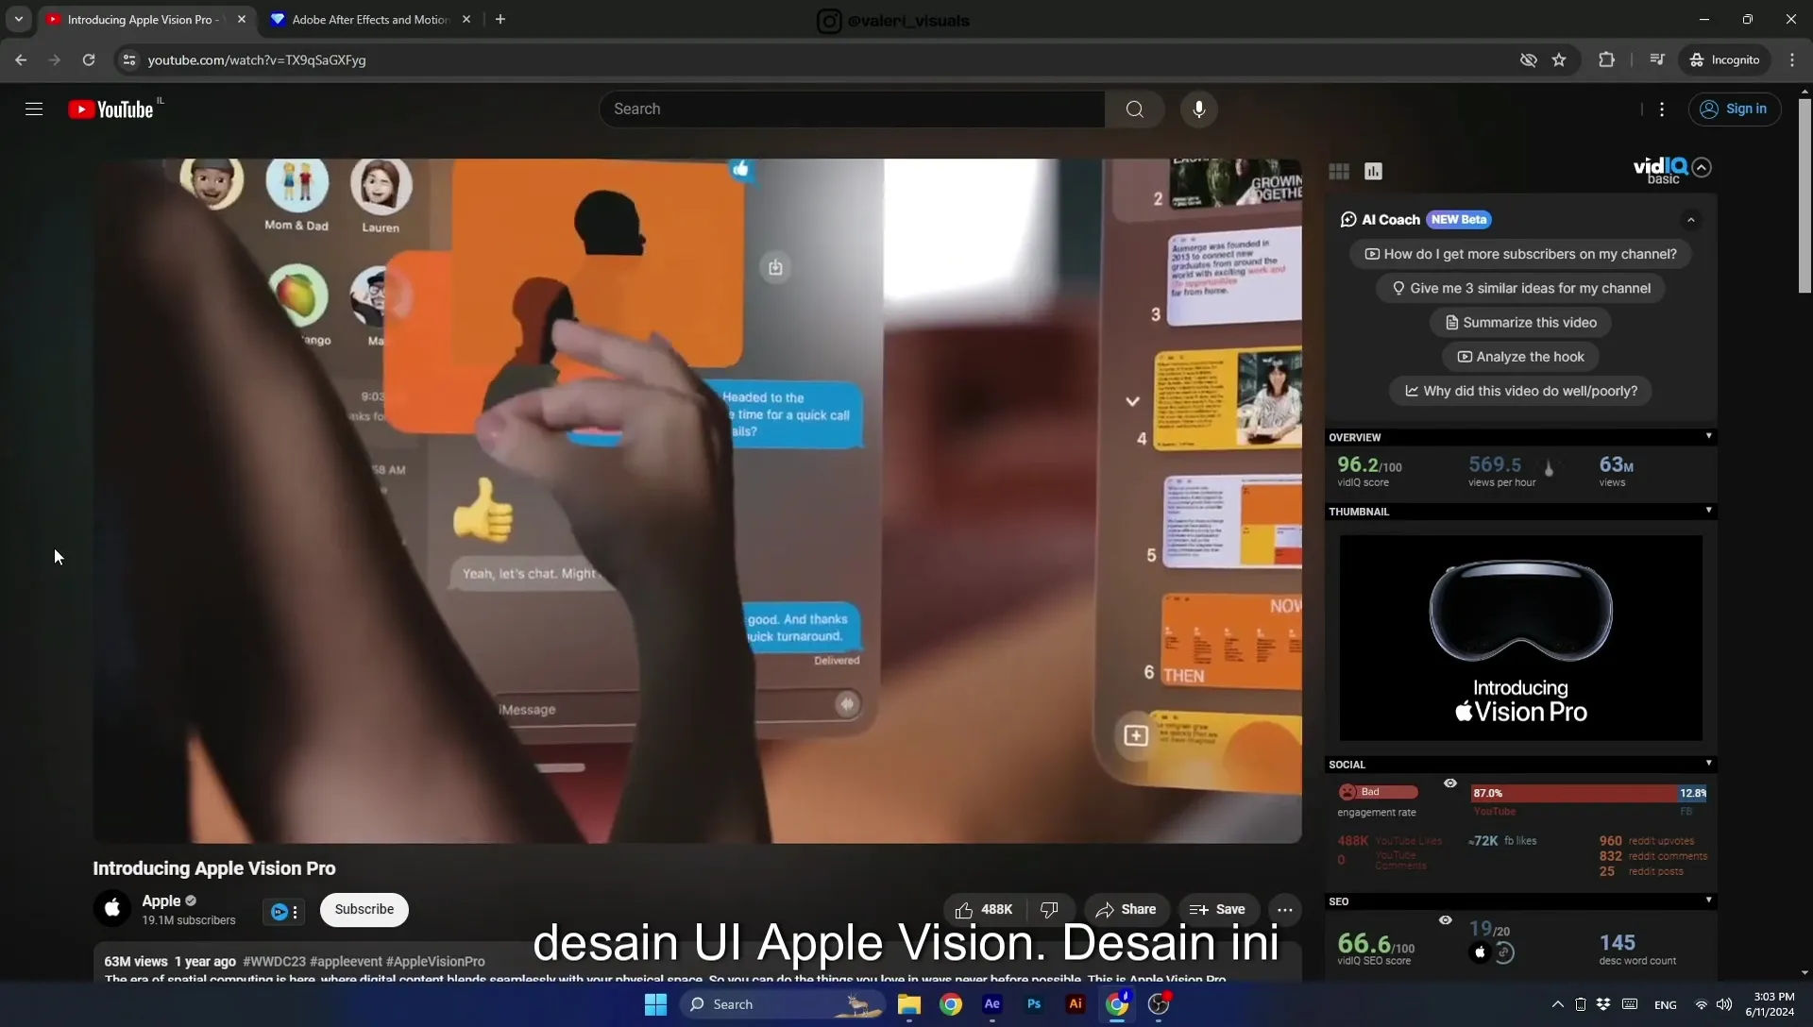
Task: Open the YouTube hamburger guide menu
Action: click(x=34, y=109)
